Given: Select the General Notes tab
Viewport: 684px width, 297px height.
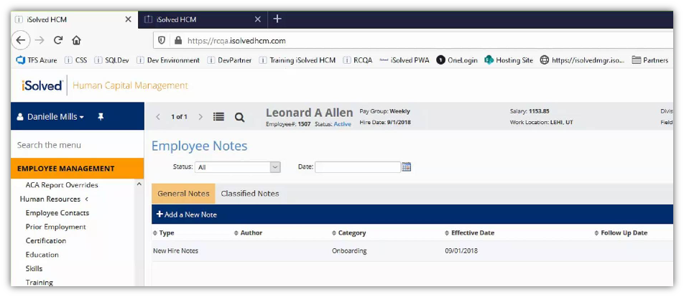Looking at the screenshot, I should (x=183, y=194).
